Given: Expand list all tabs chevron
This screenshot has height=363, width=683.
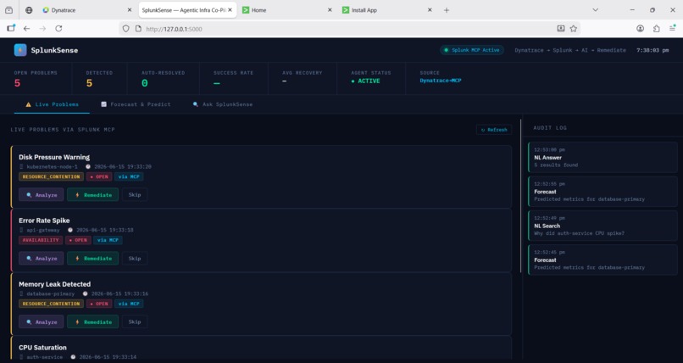Looking at the screenshot, I should [x=595, y=10].
